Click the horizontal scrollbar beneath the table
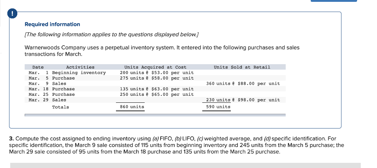The width and height of the screenshot is (377, 168). tap(155, 115)
